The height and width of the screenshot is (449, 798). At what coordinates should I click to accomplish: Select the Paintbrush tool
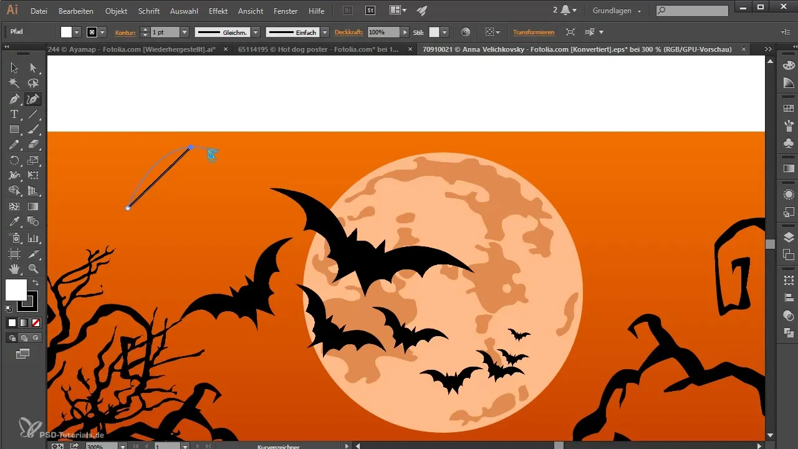[x=33, y=129]
